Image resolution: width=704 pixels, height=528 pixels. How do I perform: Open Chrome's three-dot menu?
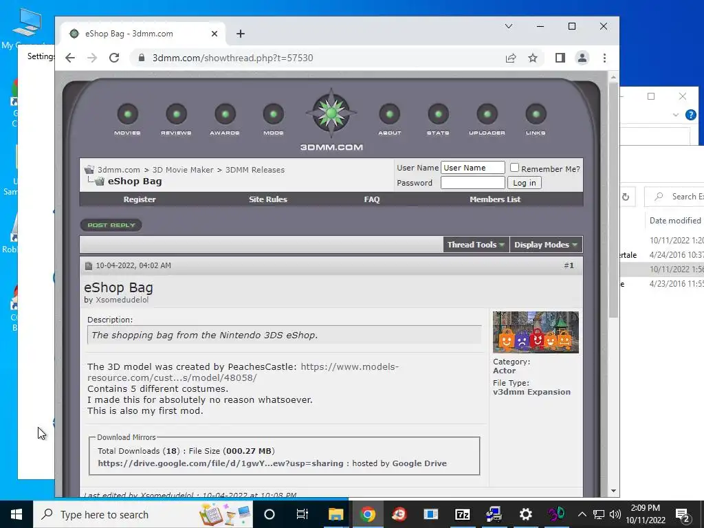tap(604, 58)
